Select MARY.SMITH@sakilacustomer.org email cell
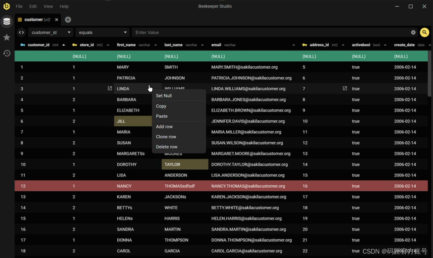433x258 pixels. tap(254, 67)
